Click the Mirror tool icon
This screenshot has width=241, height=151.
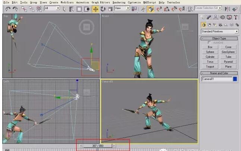click(x=227, y=9)
